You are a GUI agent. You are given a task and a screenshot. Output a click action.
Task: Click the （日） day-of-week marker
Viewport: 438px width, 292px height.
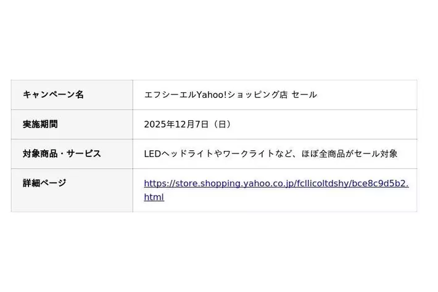click(x=221, y=124)
